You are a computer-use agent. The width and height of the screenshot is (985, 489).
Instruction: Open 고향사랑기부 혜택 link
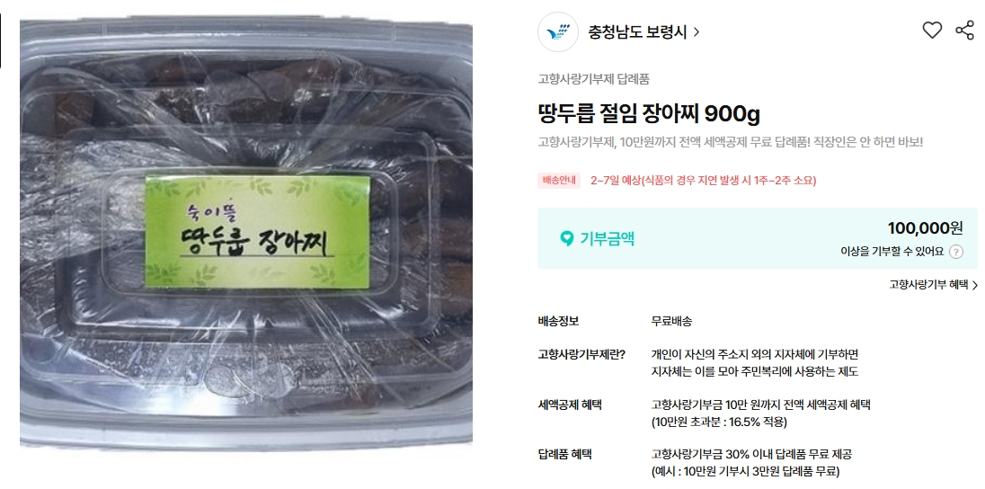pos(928,285)
